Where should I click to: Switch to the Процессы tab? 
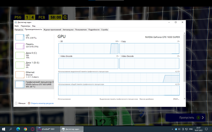tap(19, 30)
